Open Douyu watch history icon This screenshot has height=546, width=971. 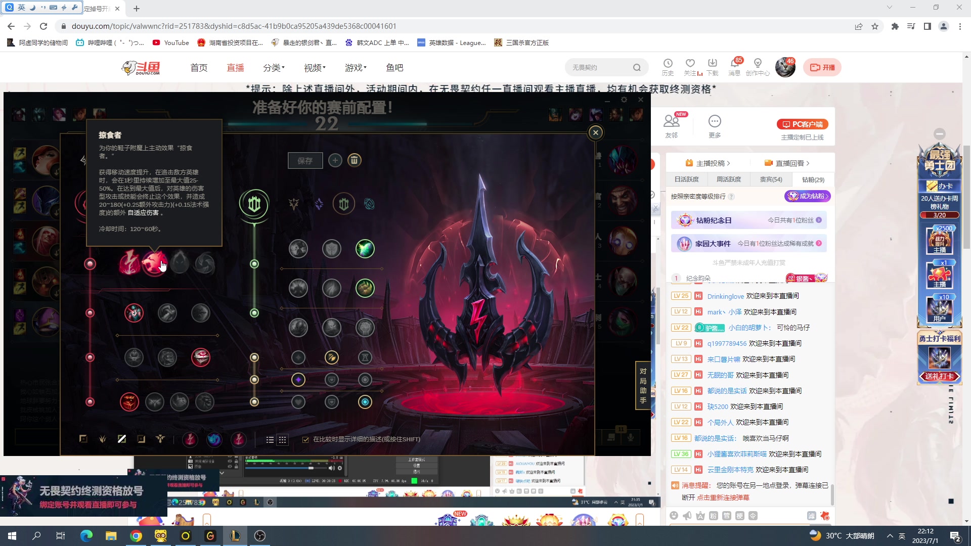pyautogui.click(x=668, y=64)
